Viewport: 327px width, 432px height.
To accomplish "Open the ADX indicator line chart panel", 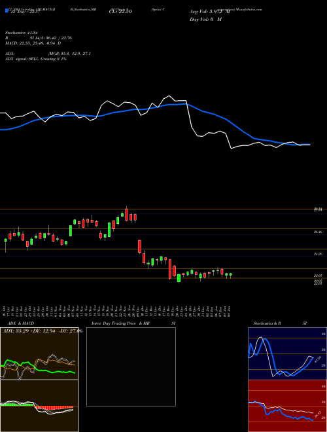I will pyautogui.click(x=39, y=353).
